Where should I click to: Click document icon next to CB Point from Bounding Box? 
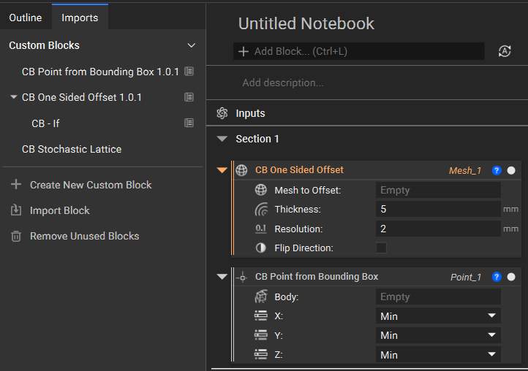coord(189,72)
